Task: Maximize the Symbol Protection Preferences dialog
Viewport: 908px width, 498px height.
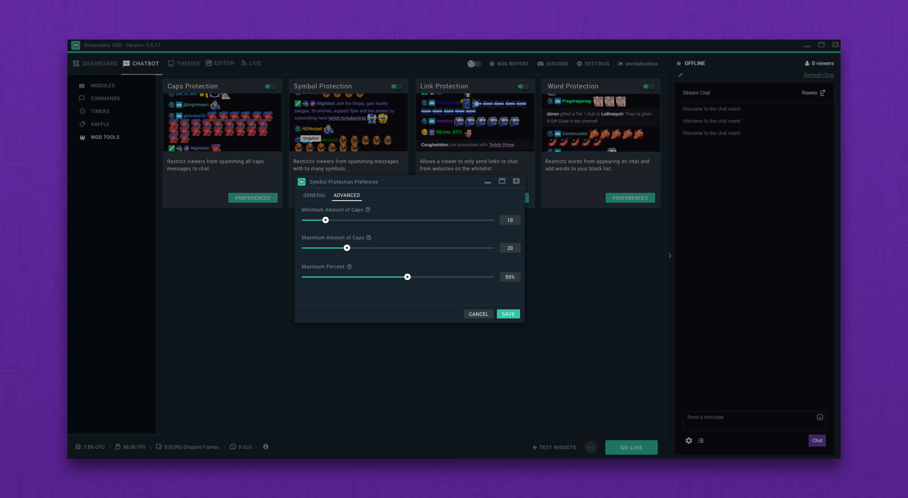Action: 502,182
